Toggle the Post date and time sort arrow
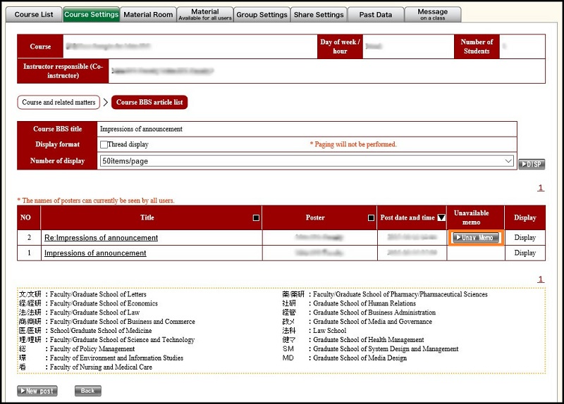 (441, 218)
